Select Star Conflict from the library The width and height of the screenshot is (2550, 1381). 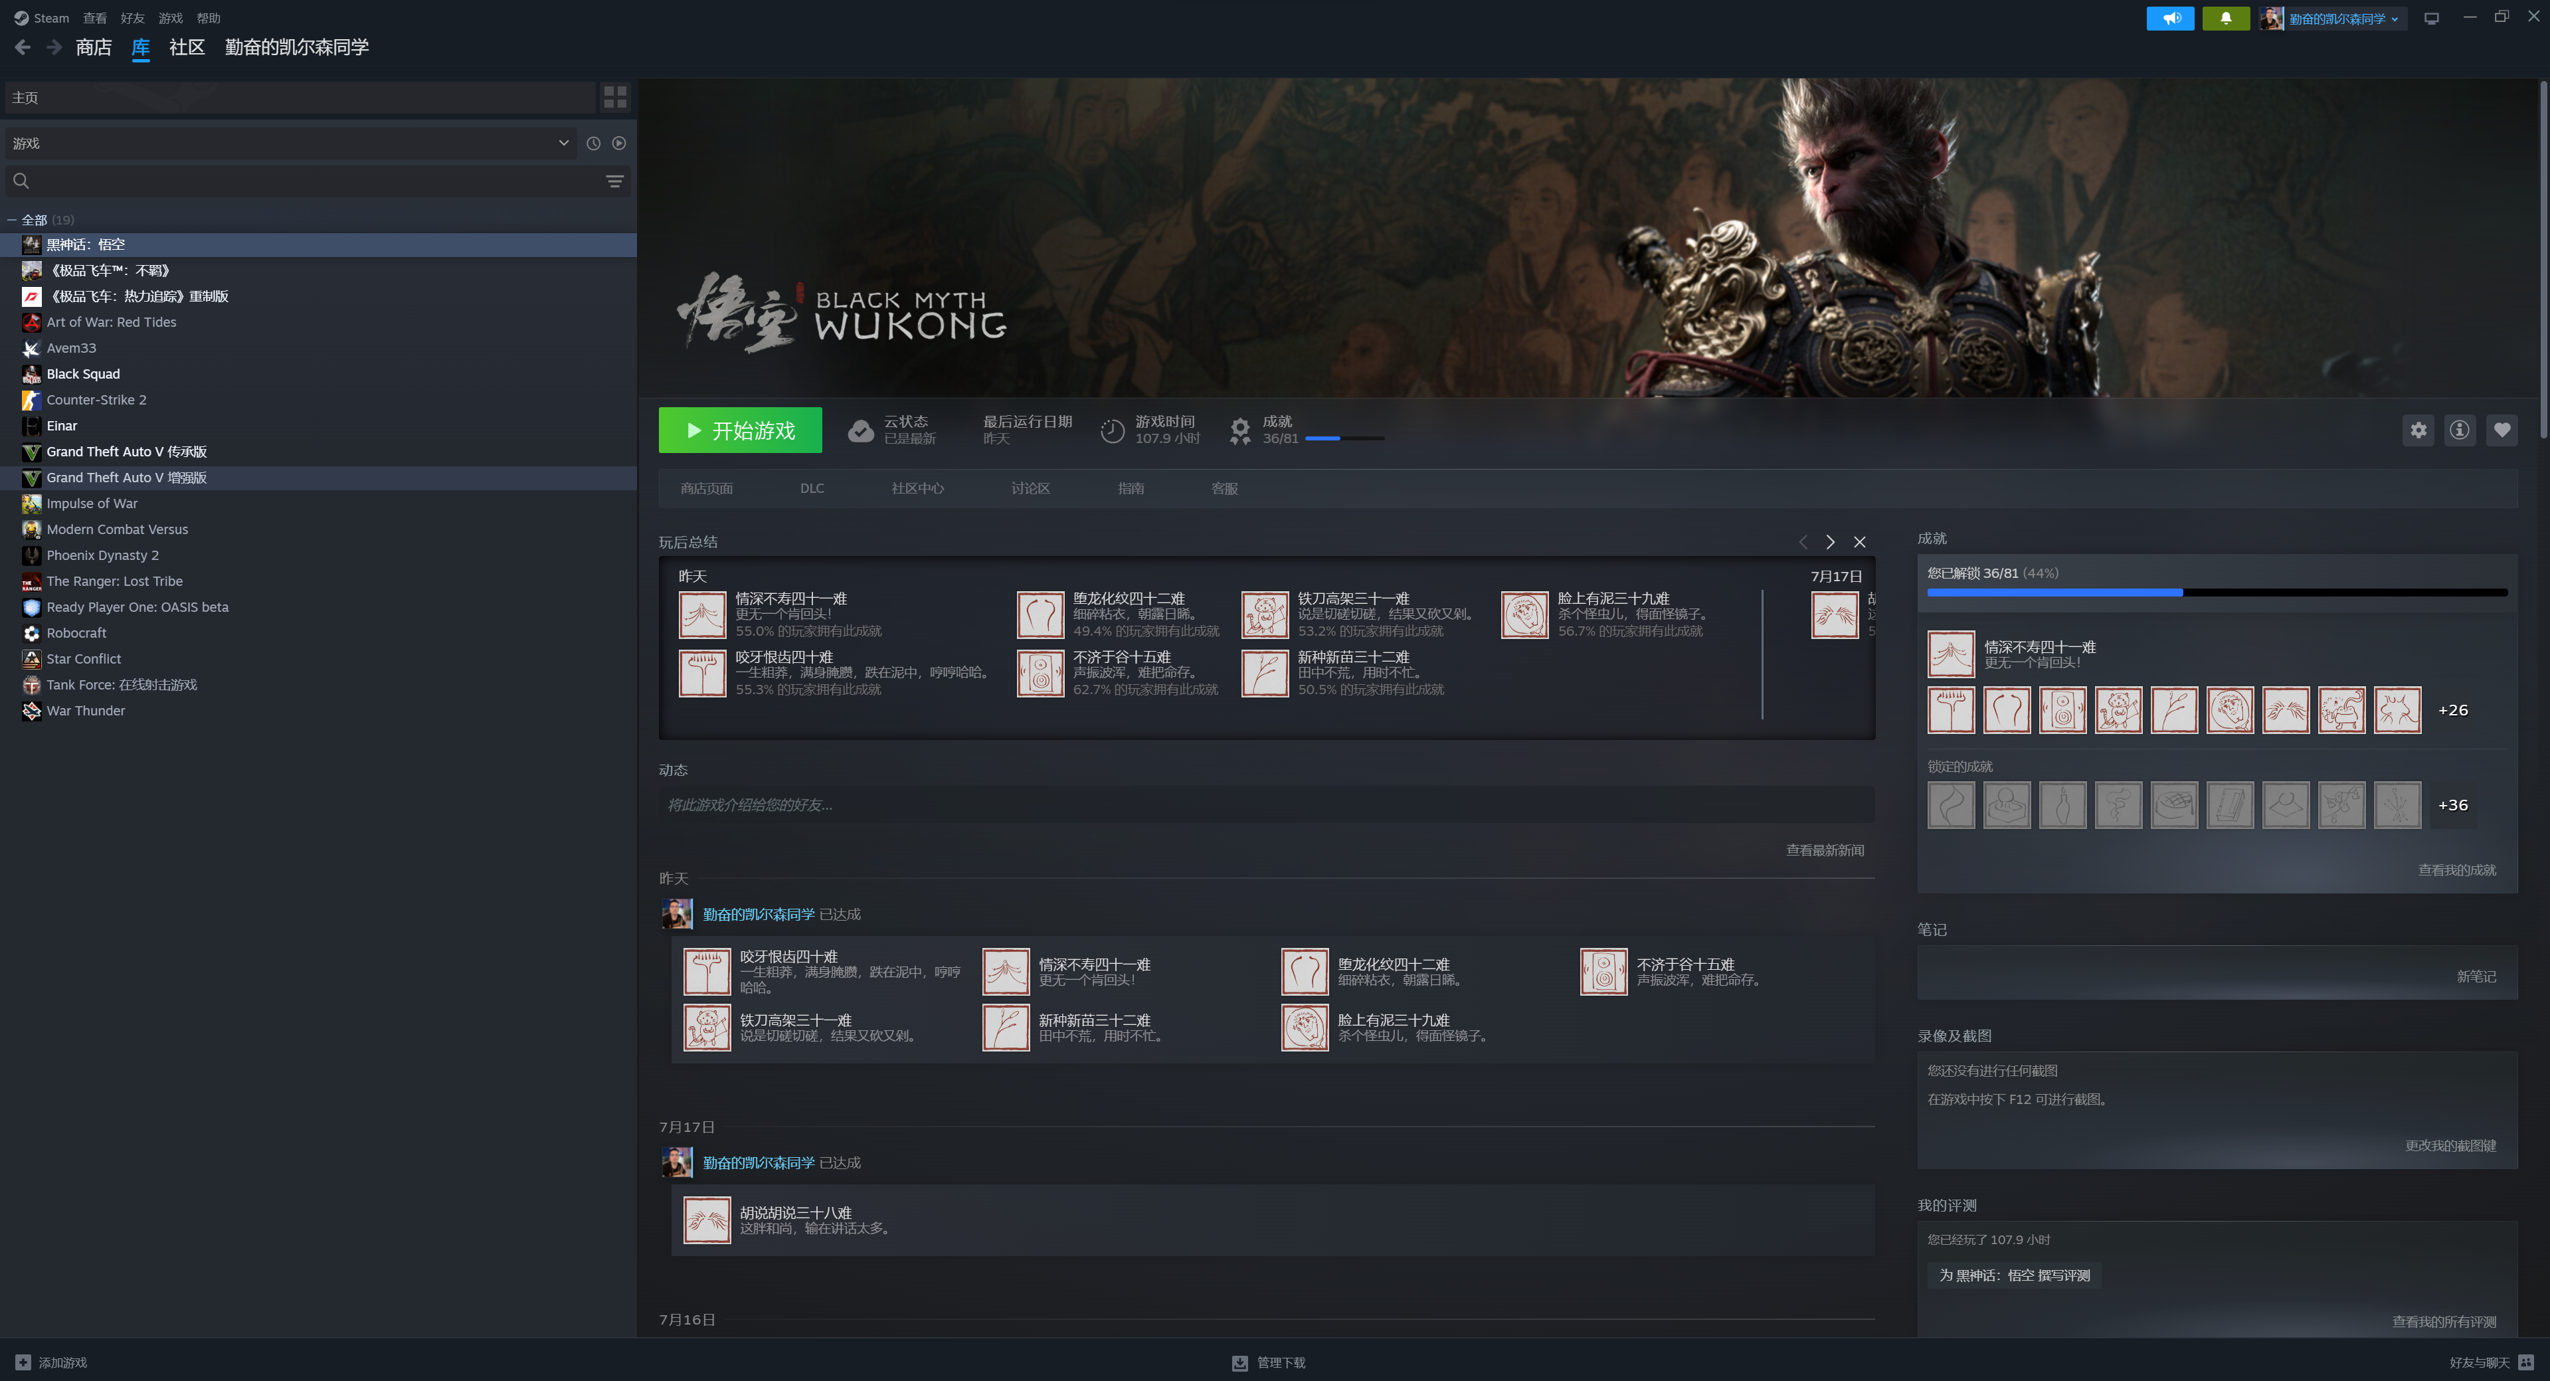pos(318,658)
